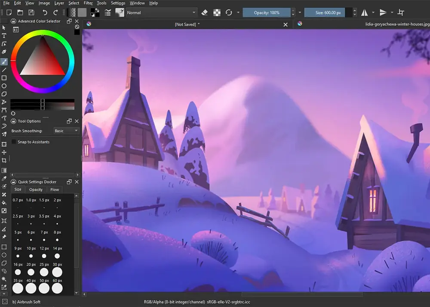Expand horizontal mirror options arrow
430x307 pixels.
tap(373, 12)
